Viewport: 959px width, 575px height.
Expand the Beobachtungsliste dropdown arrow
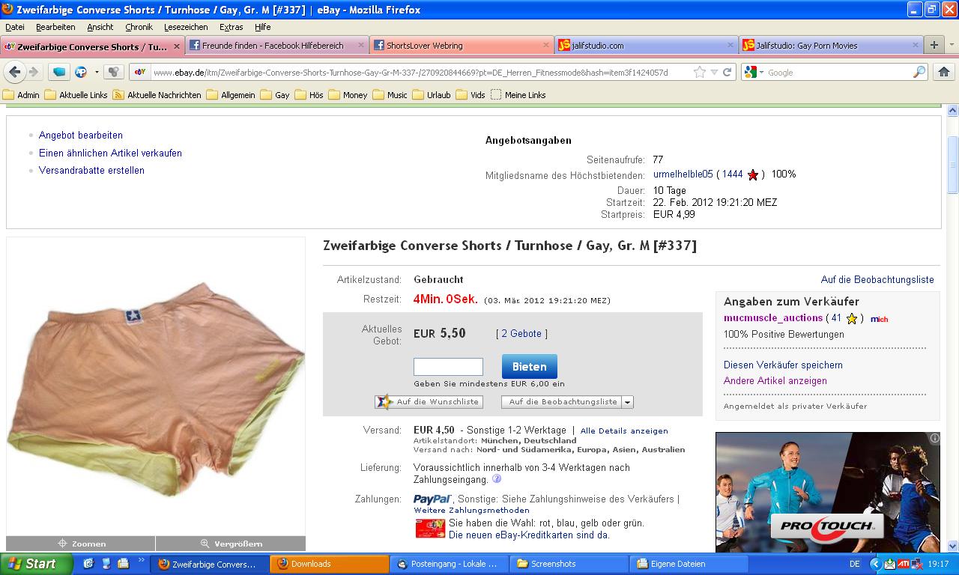628,402
